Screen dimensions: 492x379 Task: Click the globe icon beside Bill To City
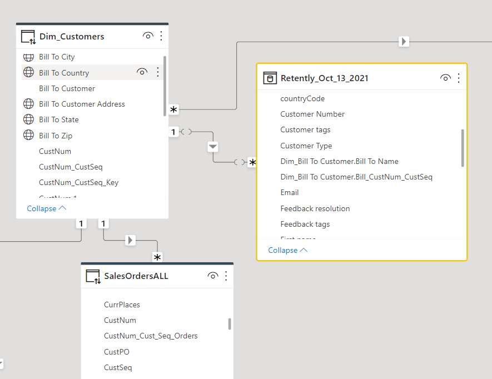coord(28,57)
